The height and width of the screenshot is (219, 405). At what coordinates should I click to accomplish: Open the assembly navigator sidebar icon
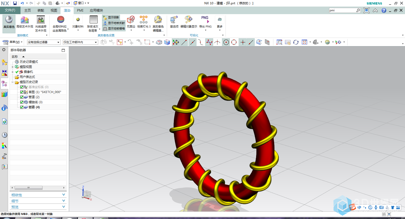[4, 62]
